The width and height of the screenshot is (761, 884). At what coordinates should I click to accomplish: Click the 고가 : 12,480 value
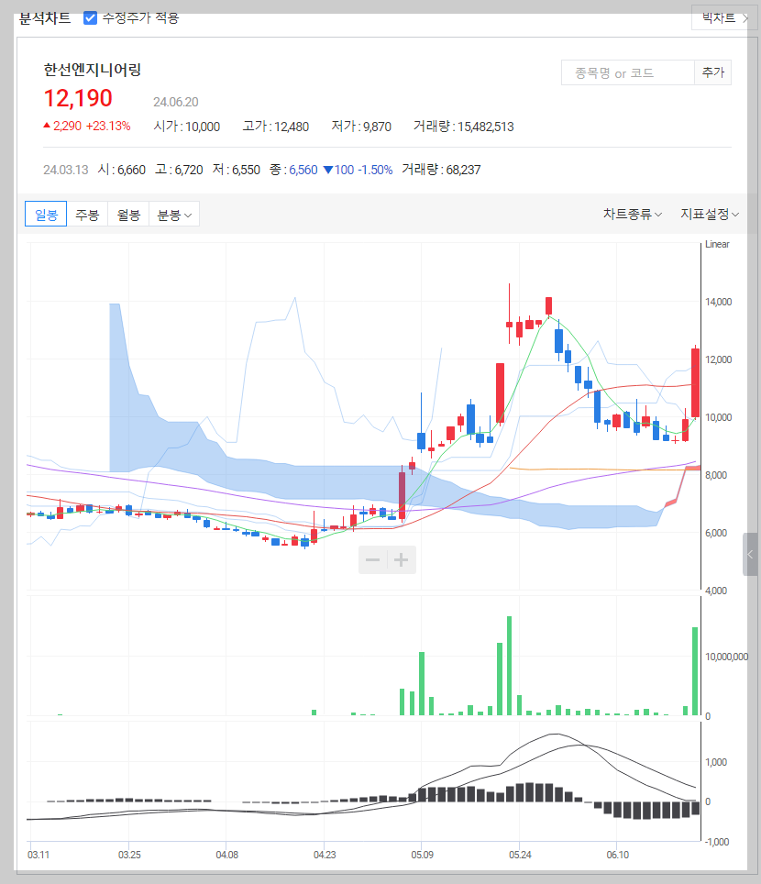click(276, 127)
